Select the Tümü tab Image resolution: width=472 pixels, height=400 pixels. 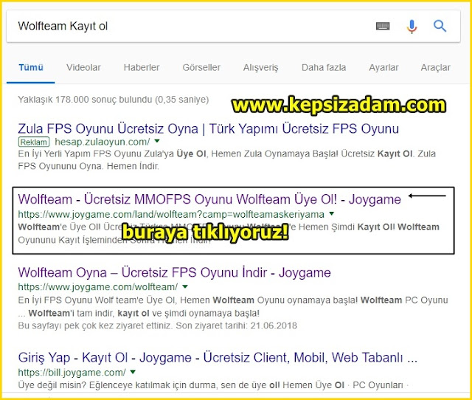31,67
